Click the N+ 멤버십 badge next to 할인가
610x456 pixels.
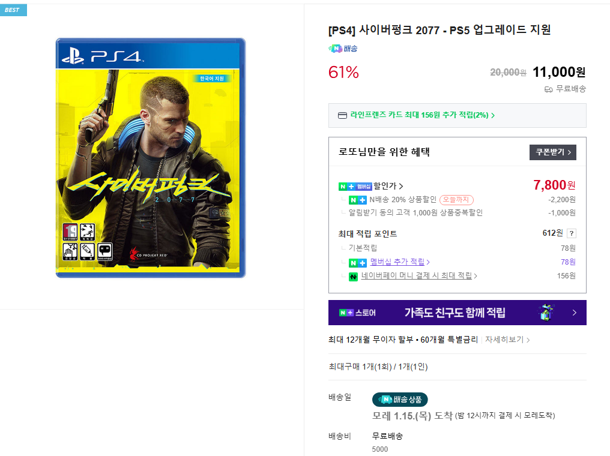(354, 186)
